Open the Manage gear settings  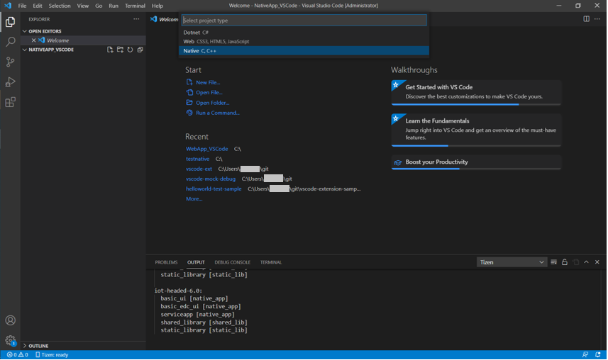coord(10,341)
